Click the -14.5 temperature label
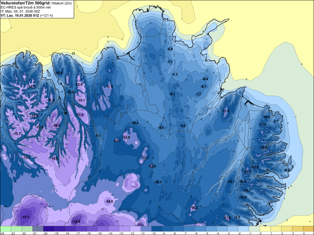 (109, 201)
